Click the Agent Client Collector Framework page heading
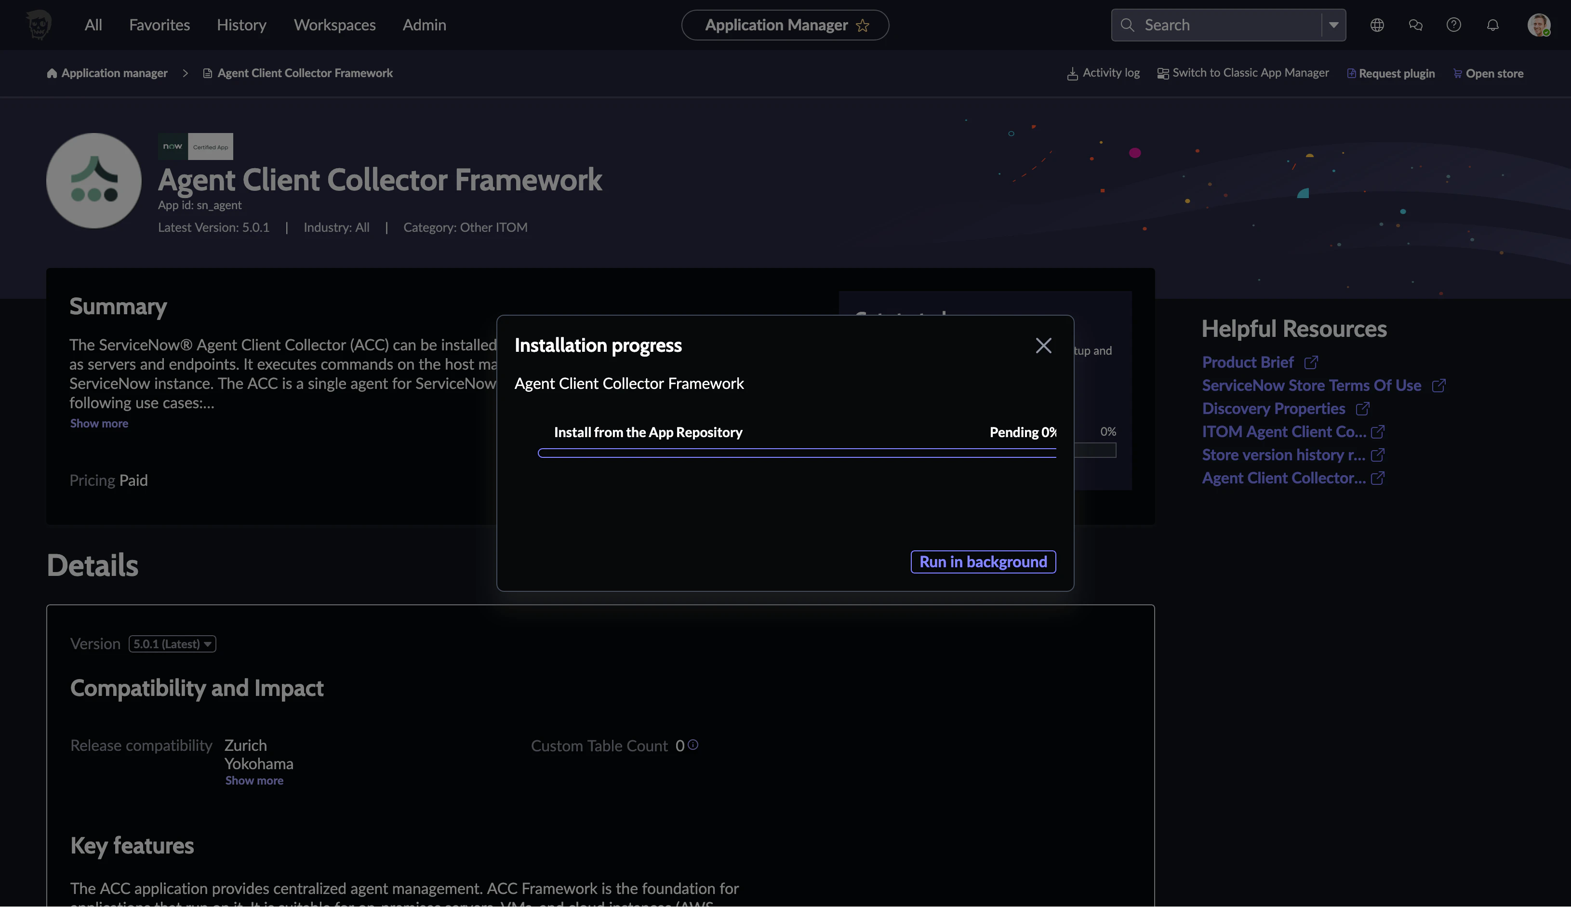 point(380,179)
